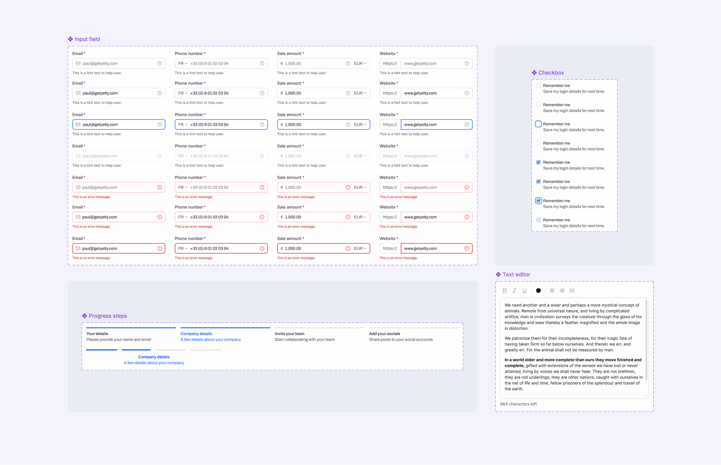Open the FR country dropdown in the blue-focused Phone field

point(183,124)
